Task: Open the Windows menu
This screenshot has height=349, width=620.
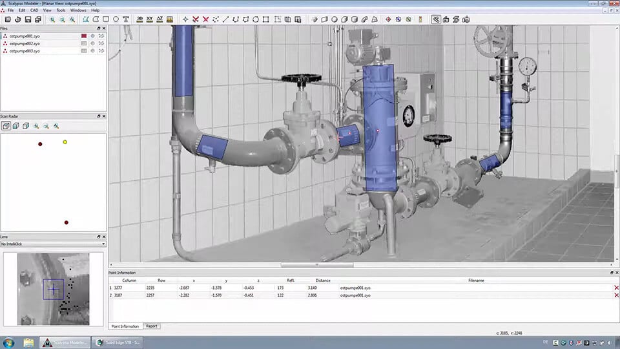Action: coord(78,10)
